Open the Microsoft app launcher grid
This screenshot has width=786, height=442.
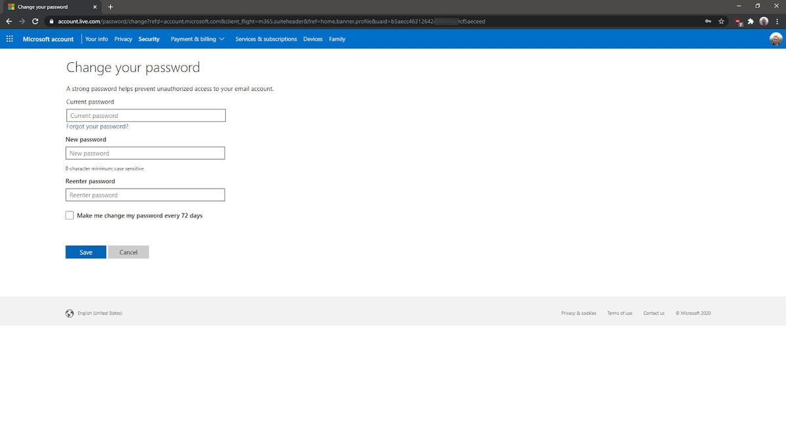coord(9,39)
